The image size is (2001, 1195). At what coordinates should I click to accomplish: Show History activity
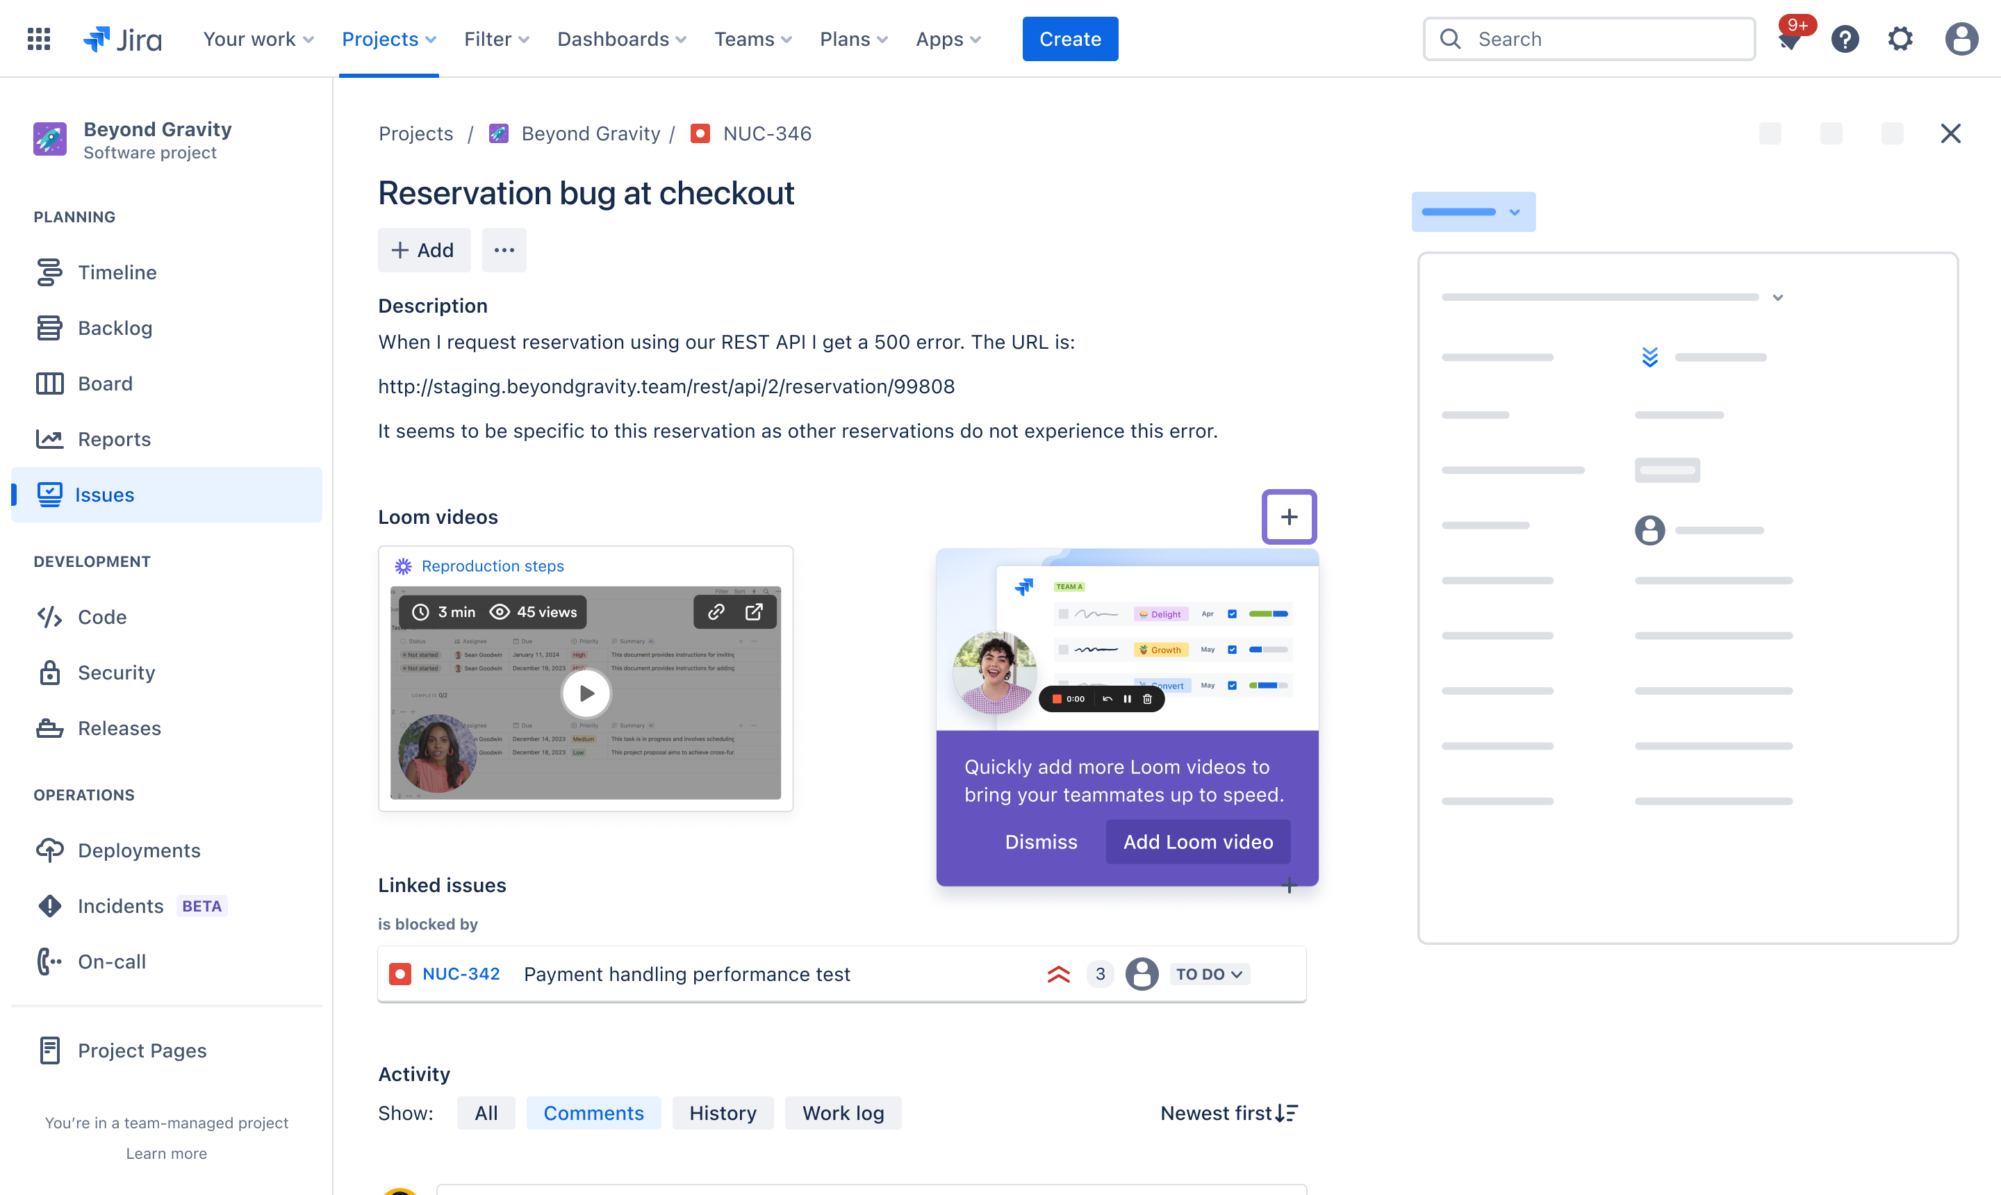tap(723, 1113)
